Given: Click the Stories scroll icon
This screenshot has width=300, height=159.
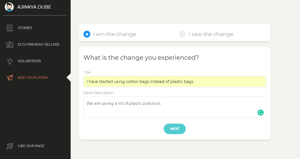Looking at the screenshot, I should (x=10, y=28).
